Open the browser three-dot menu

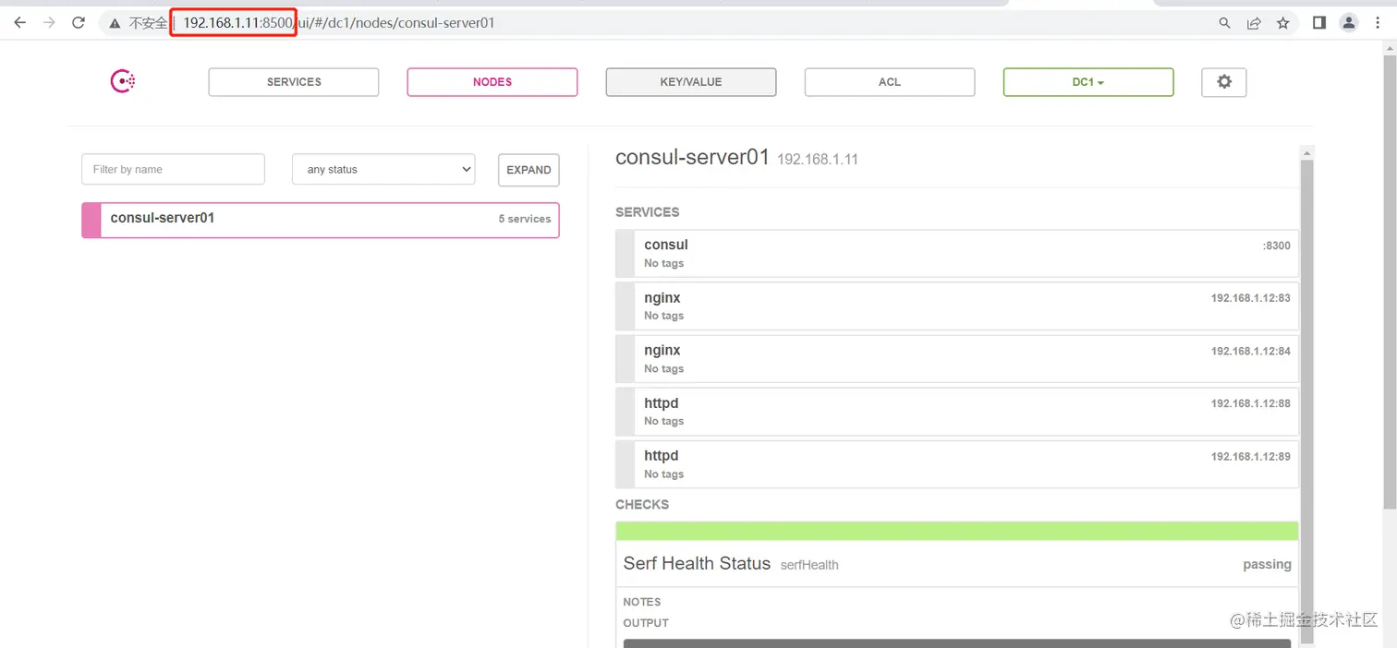pyautogui.click(x=1378, y=23)
